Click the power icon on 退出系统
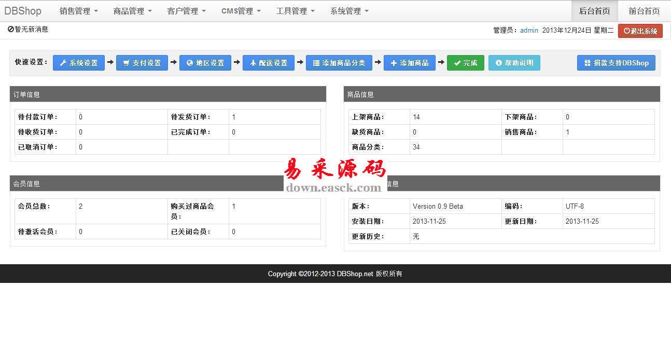This screenshot has height=353, width=671. 627,31
